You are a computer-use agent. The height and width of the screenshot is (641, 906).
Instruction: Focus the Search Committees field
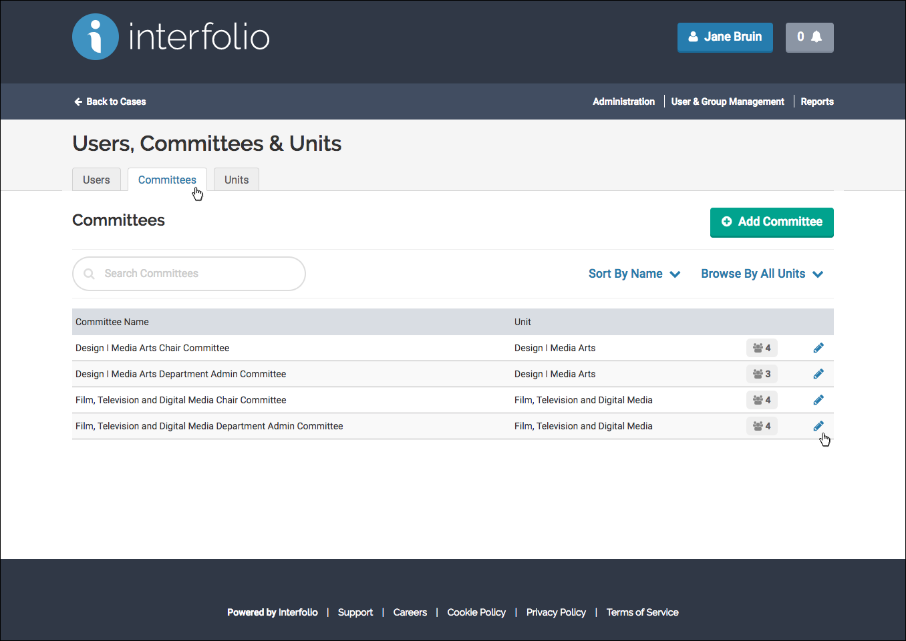[189, 274]
